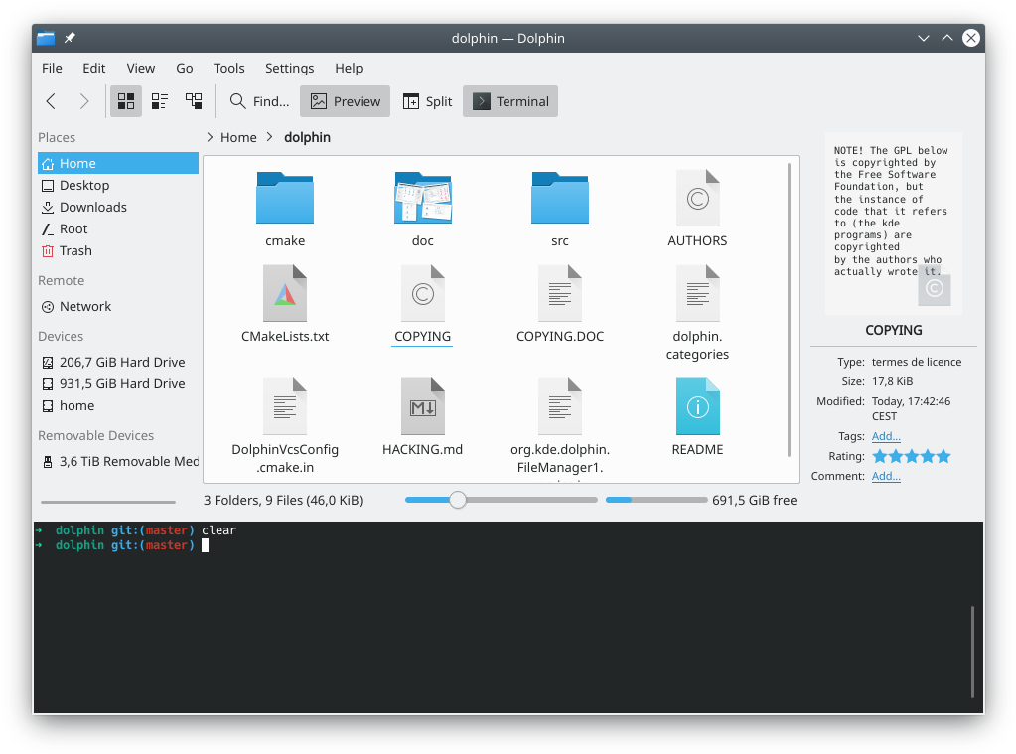Add a comment via the Comment Add link
Screen dimensions: 1016x754
click(x=886, y=476)
